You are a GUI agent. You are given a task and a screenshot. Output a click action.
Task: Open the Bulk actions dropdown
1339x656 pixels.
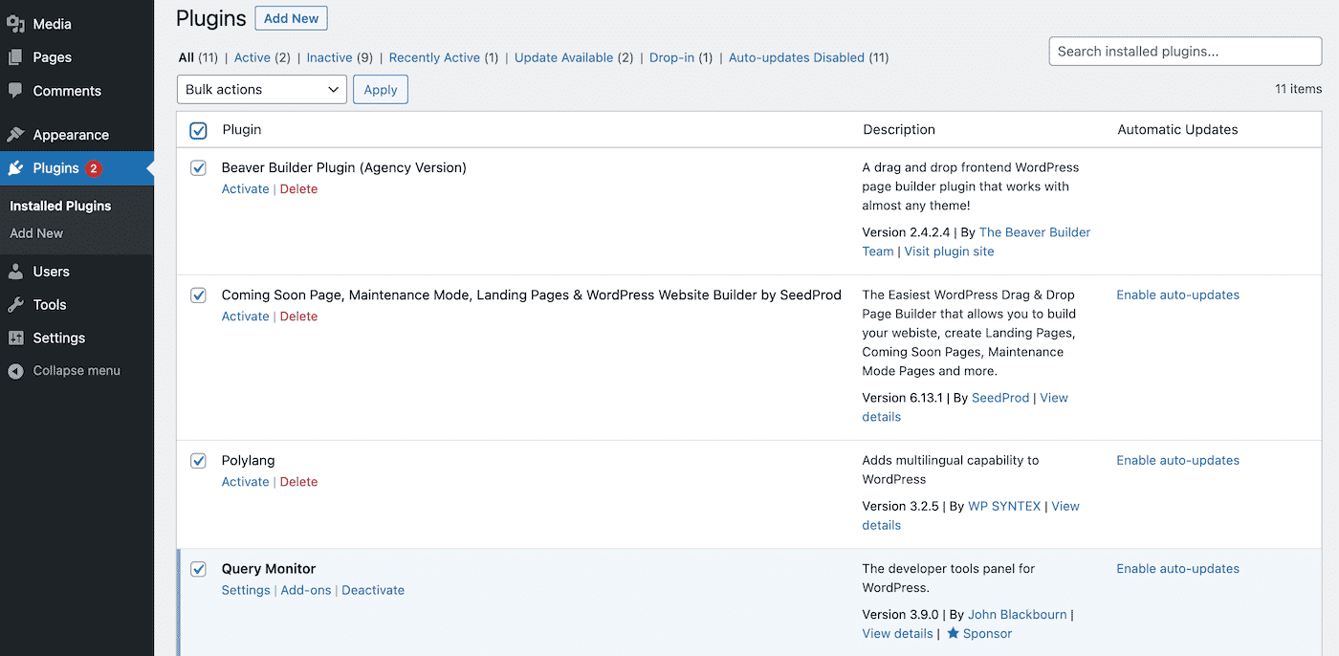pyautogui.click(x=261, y=89)
